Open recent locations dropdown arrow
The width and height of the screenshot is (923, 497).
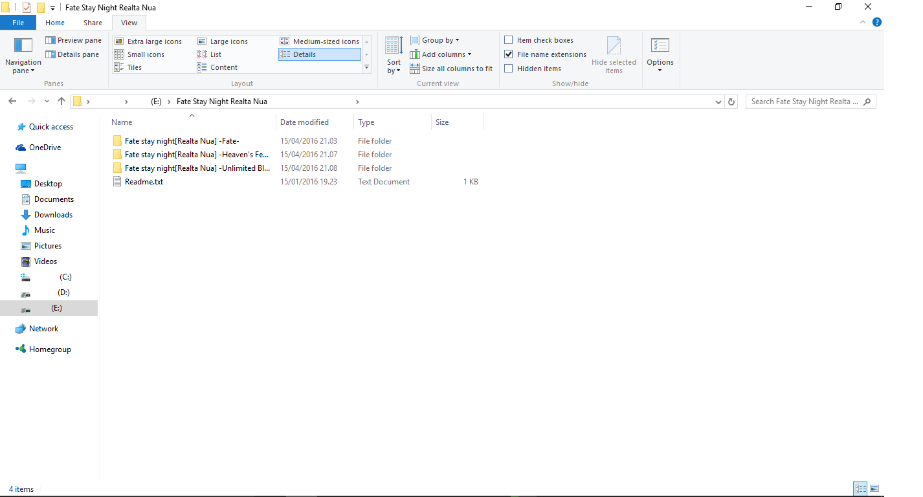[47, 102]
